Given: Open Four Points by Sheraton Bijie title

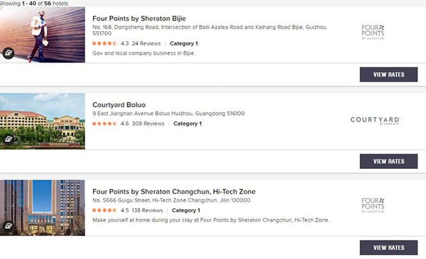Looking at the screenshot, I should [x=139, y=19].
